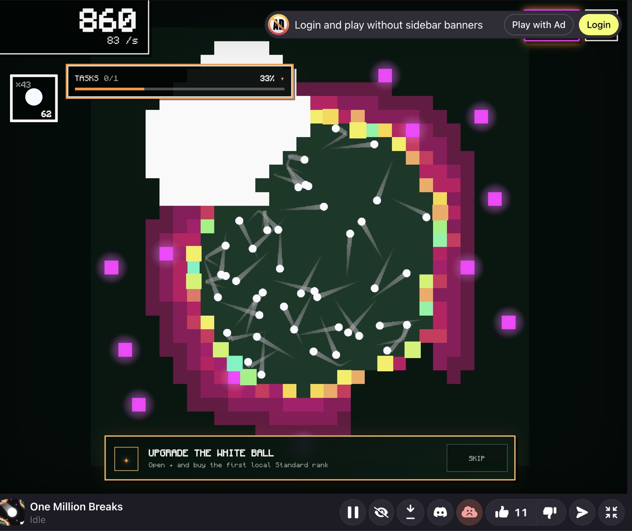This screenshot has width=632, height=531.
Task: Click One Million Breaks game thumbnail
Action: 12,512
